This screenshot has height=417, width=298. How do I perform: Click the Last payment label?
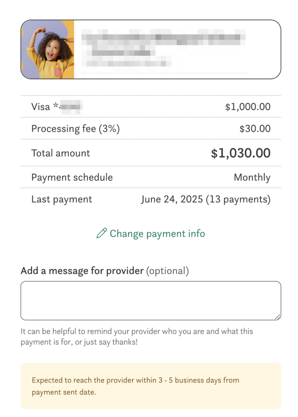pyautogui.click(x=62, y=199)
